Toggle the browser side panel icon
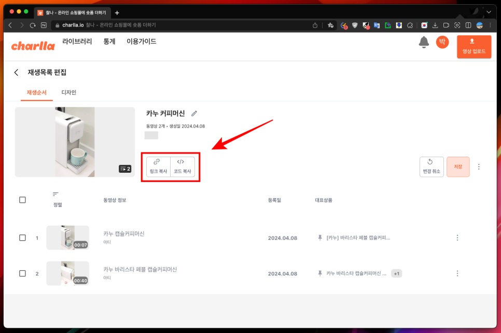Image resolution: width=501 pixels, height=333 pixels. pyautogui.click(x=468, y=25)
